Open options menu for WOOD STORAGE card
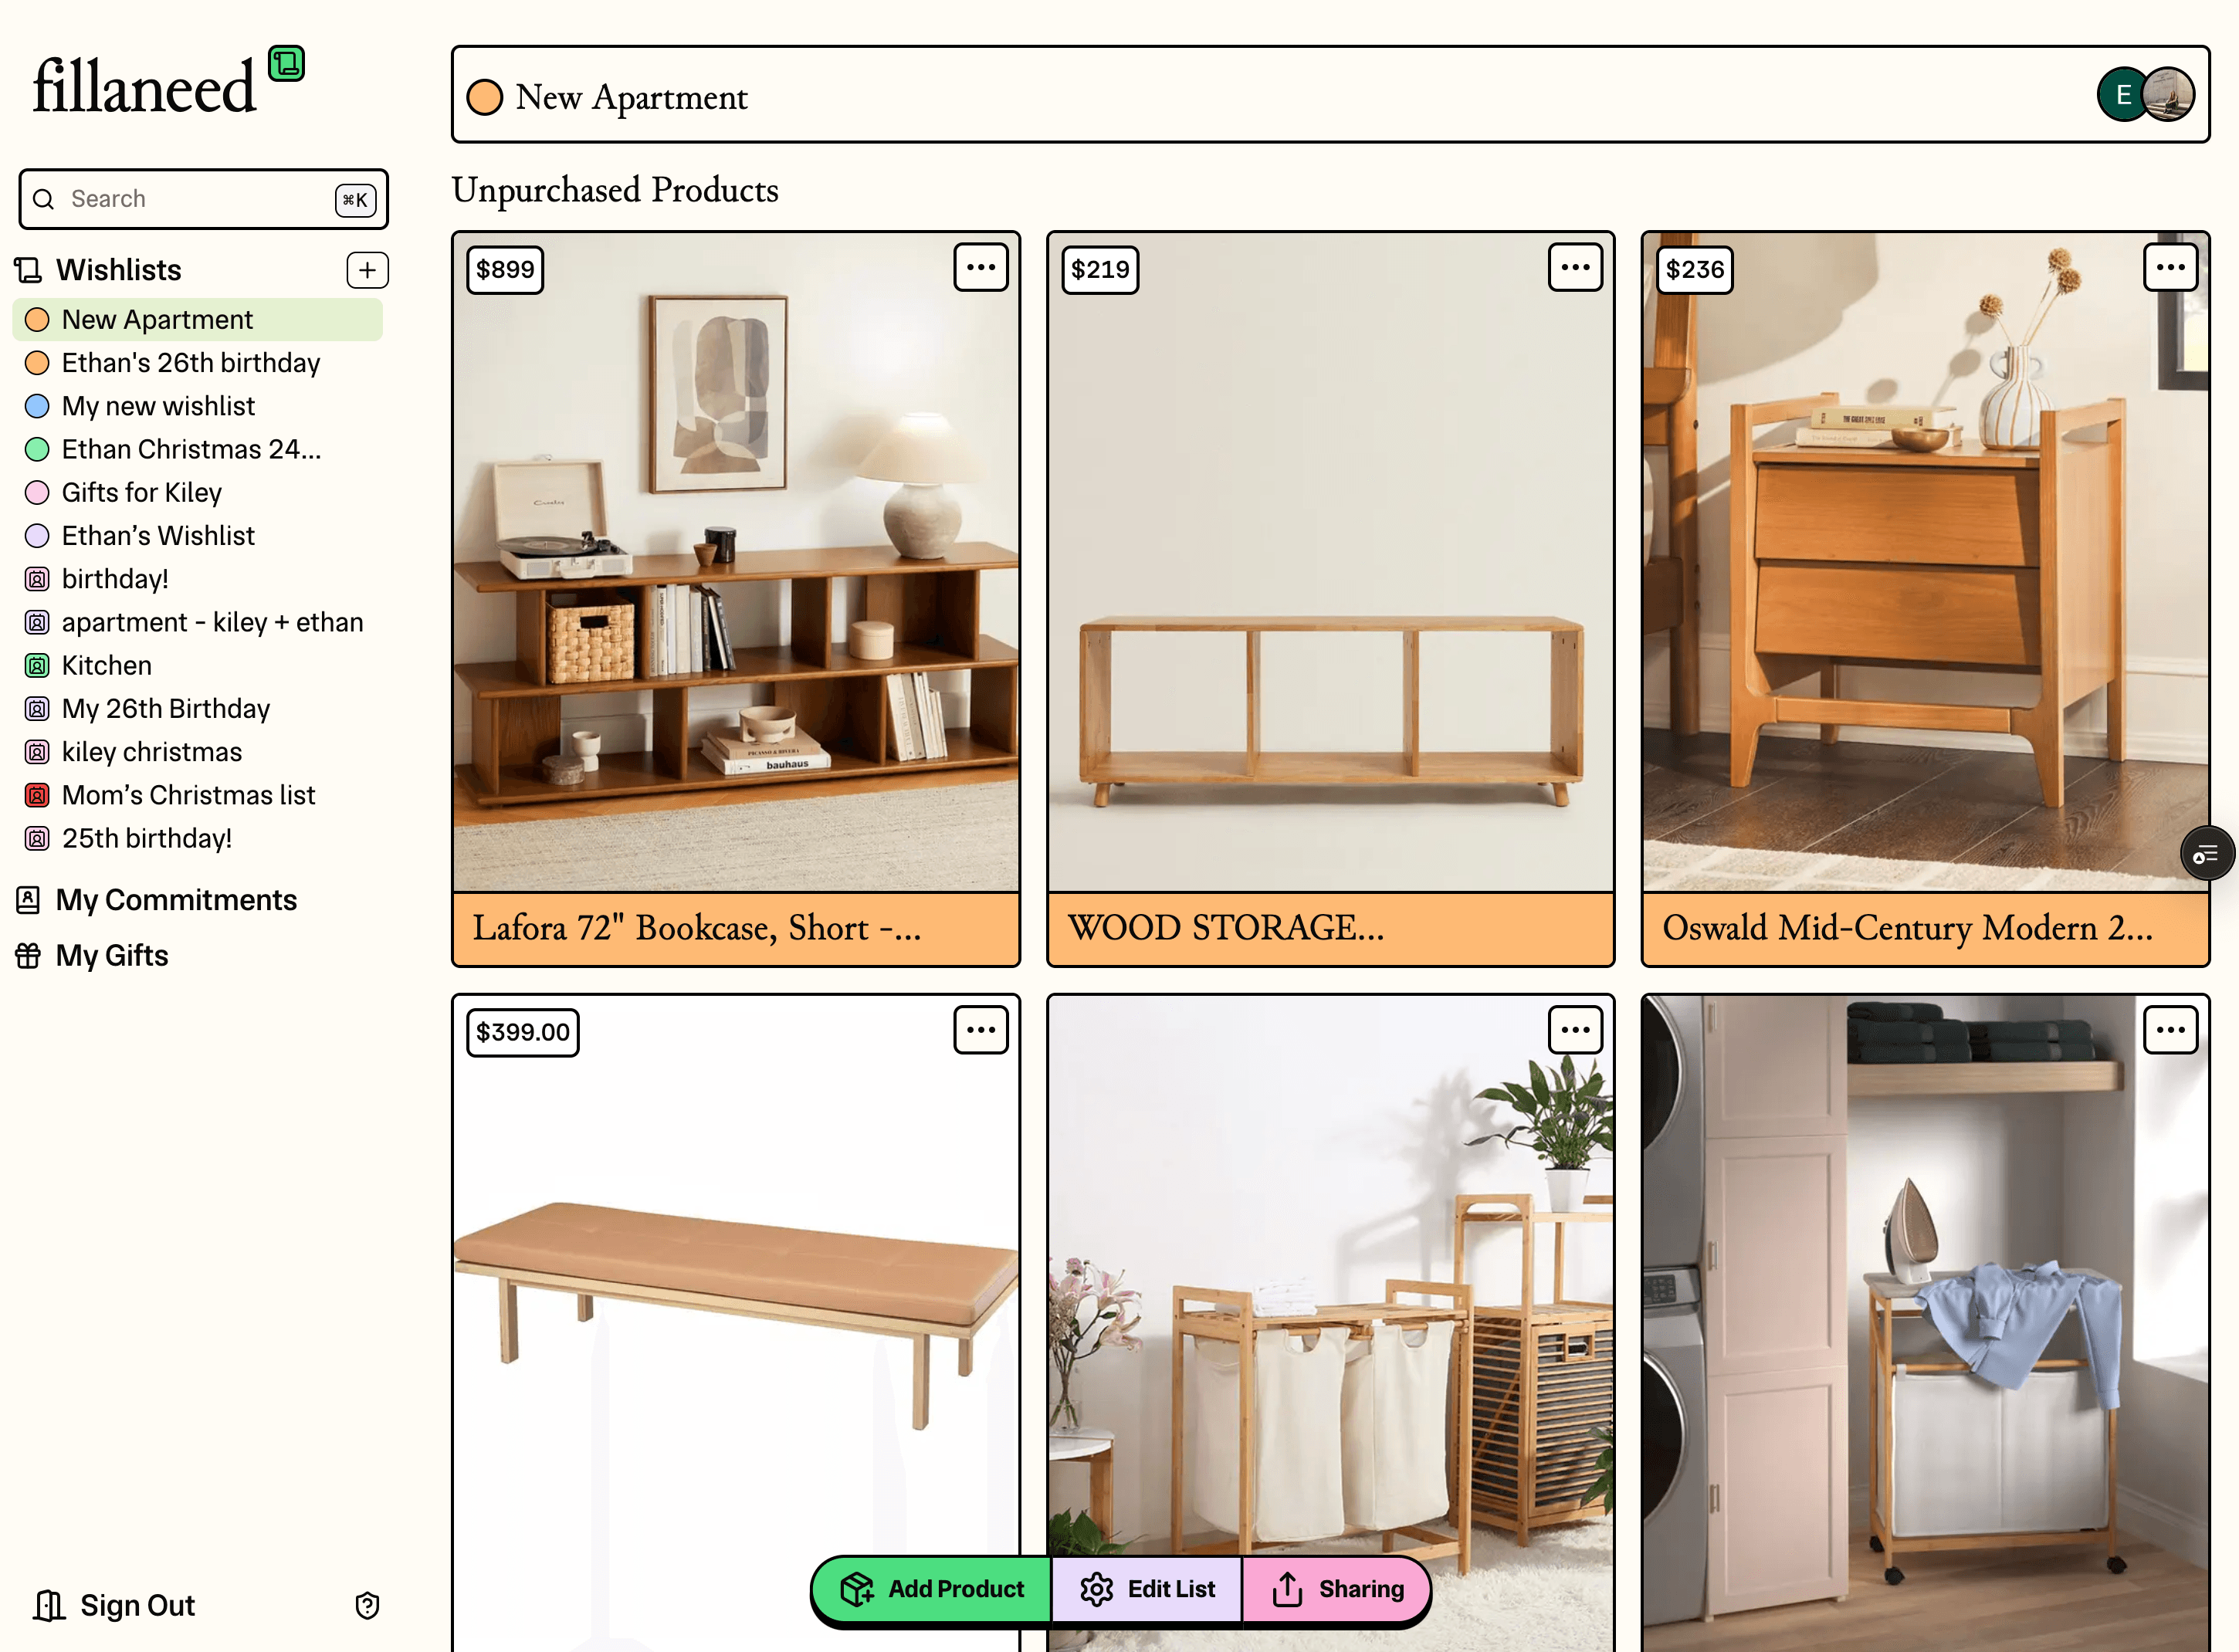This screenshot has width=2239, height=1652. point(1575,268)
